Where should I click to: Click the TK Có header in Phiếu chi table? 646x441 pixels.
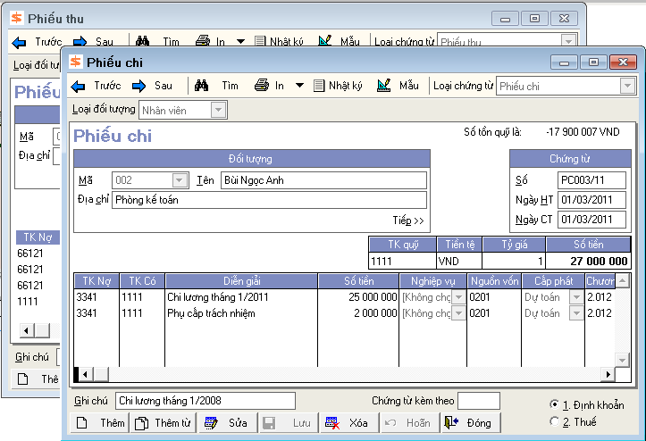[x=142, y=281]
